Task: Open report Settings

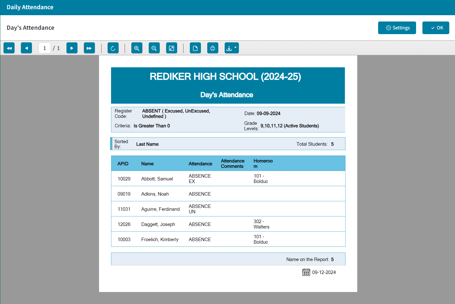Action: pyautogui.click(x=397, y=28)
